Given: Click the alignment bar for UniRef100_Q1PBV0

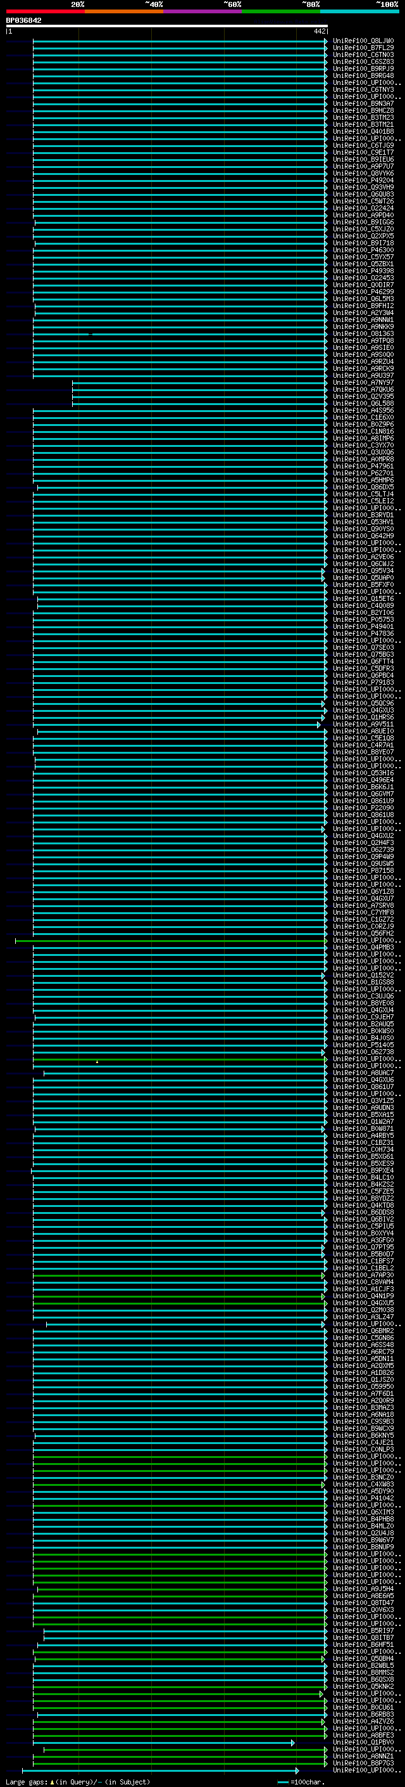Looking at the screenshot, I should (x=163, y=1743).
